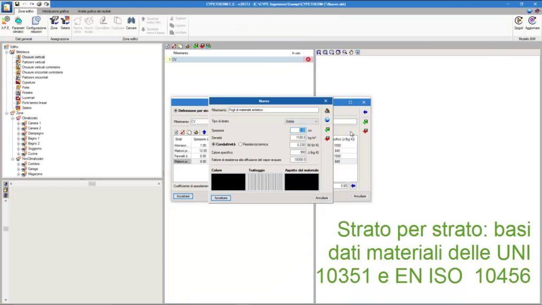This screenshot has height=305, width=542.
Task: Click the printer icon in the title bar
Action: [x=39, y=4]
